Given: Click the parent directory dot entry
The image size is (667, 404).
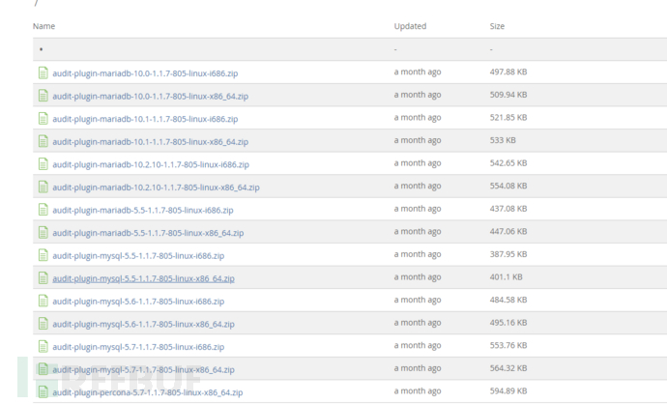Looking at the screenshot, I should coord(41,49).
